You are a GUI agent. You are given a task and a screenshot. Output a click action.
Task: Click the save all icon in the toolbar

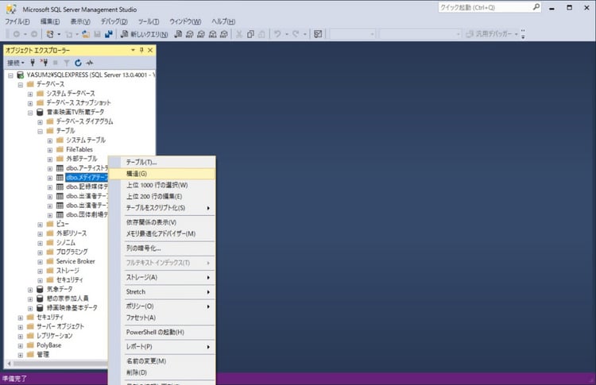pos(107,34)
